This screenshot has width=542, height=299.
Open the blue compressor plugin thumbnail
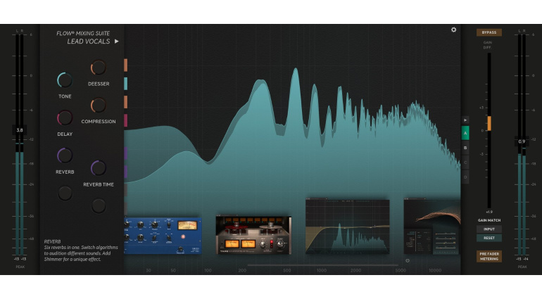(x=162, y=236)
